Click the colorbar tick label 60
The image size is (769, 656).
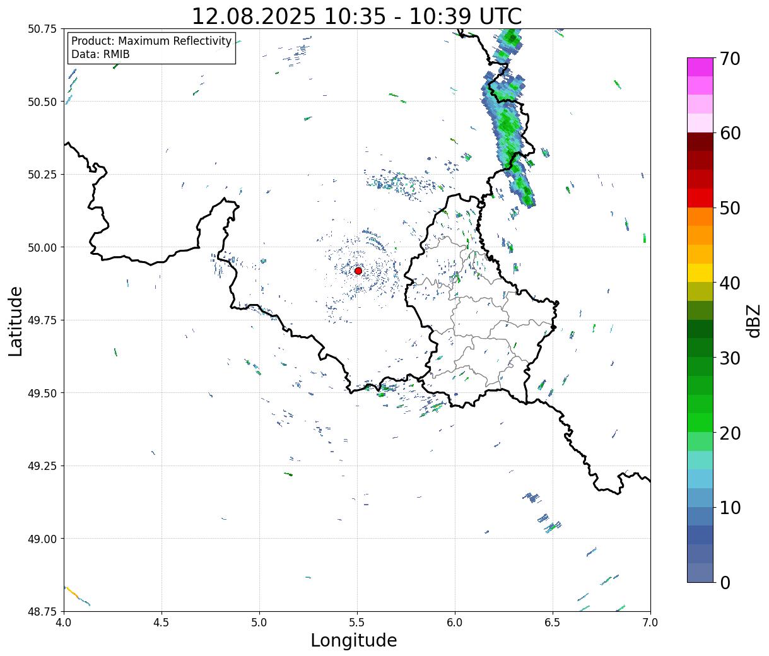coord(730,133)
